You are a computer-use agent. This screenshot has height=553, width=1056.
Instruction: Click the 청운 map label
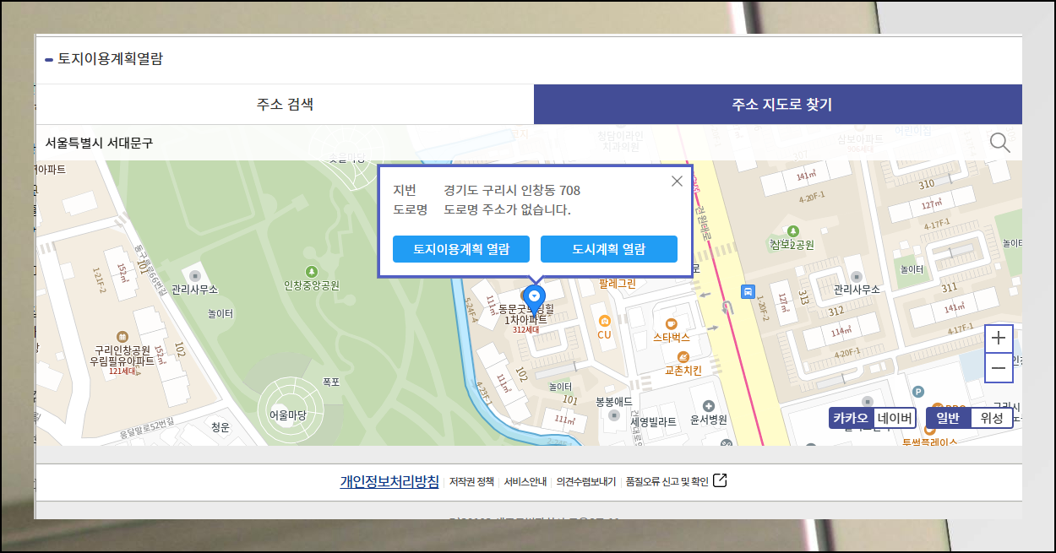[x=220, y=427]
